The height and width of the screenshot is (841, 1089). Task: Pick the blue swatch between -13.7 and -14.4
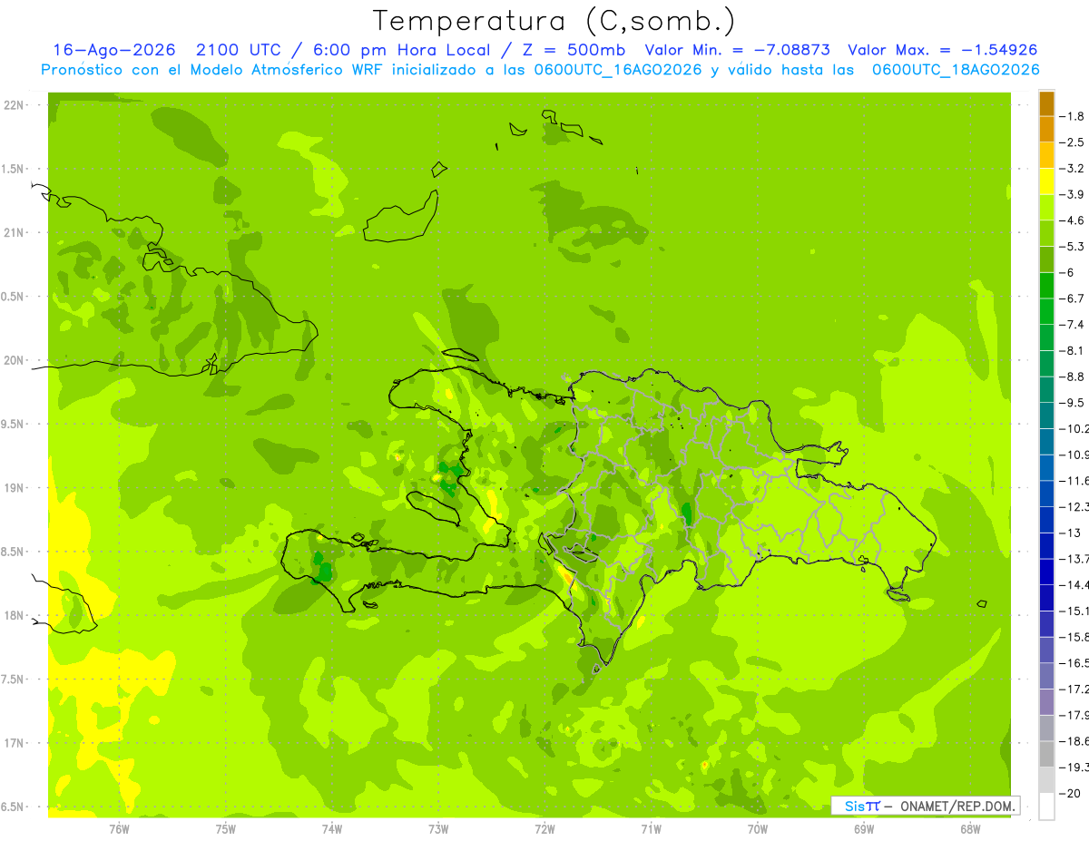[x=1046, y=571]
